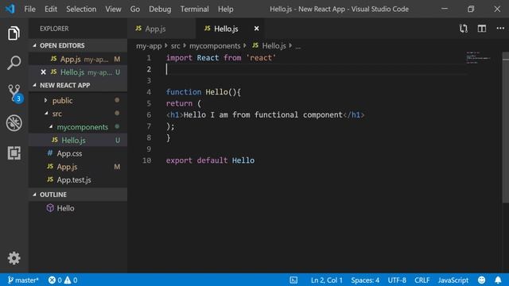The width and height of the screenshot is (509, 286).
Task: Open App.js from Open Editors list
Action: pos(78,59)
